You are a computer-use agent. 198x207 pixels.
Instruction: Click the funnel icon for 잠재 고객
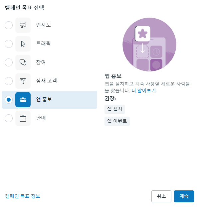(23, 81)
